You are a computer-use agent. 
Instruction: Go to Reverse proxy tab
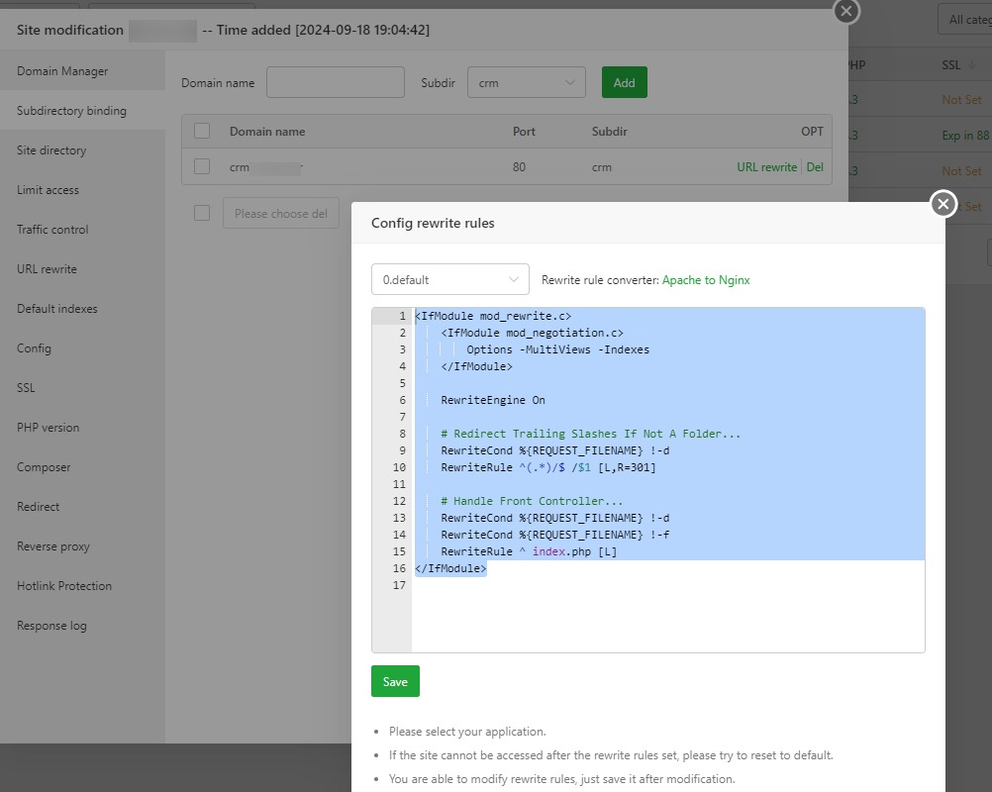coord(53,546)
